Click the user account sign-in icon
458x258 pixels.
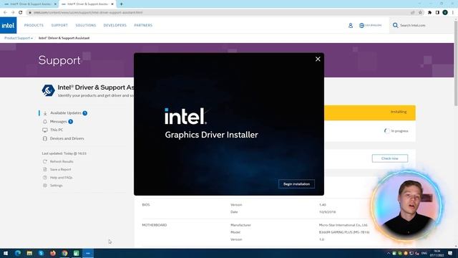click(351, 26)
